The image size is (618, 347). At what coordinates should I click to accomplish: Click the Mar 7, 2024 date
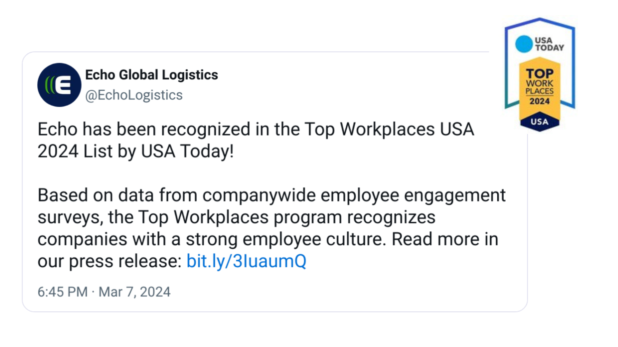pos(134,292)
